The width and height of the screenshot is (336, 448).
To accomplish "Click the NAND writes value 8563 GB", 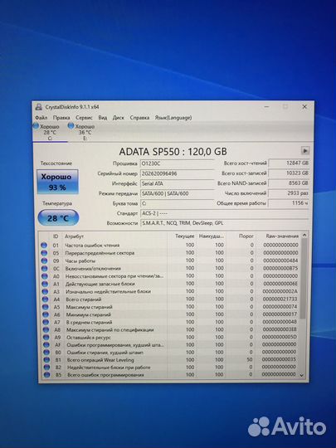I will (289, 183).
